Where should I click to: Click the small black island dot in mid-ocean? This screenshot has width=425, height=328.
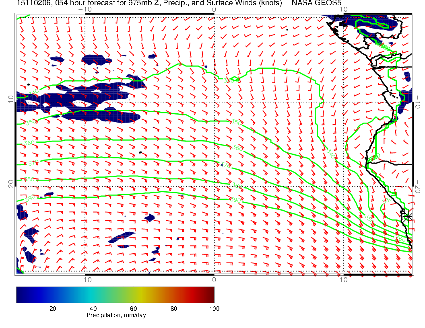[x=140, y=152]
